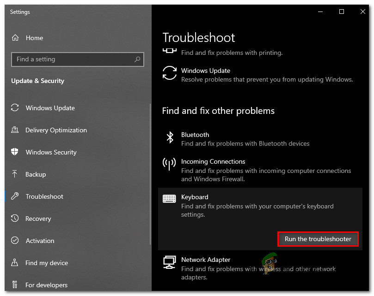
Task: Select the Keyboard troubleshooter title
Action: point(195,197)
